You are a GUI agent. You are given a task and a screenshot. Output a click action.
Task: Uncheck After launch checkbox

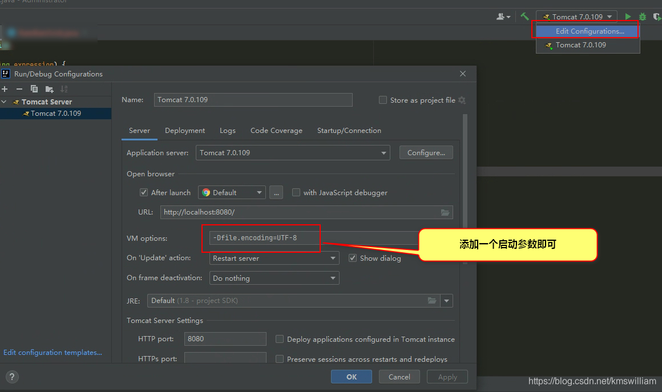pyautogui.click(x=144, y=192)
